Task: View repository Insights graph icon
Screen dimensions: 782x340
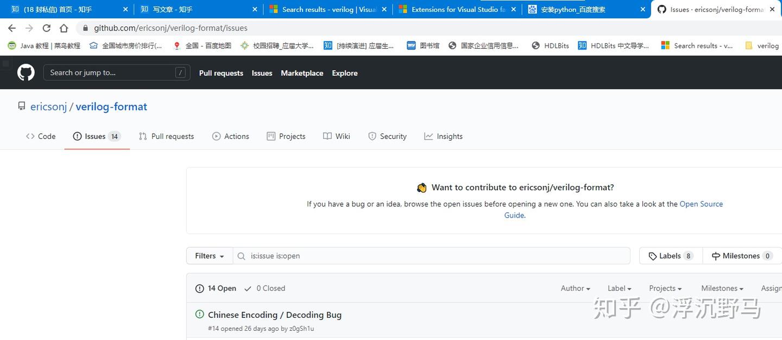Action: pos(428,136)
